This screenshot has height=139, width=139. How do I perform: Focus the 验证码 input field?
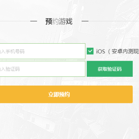(x=42, y=69)
